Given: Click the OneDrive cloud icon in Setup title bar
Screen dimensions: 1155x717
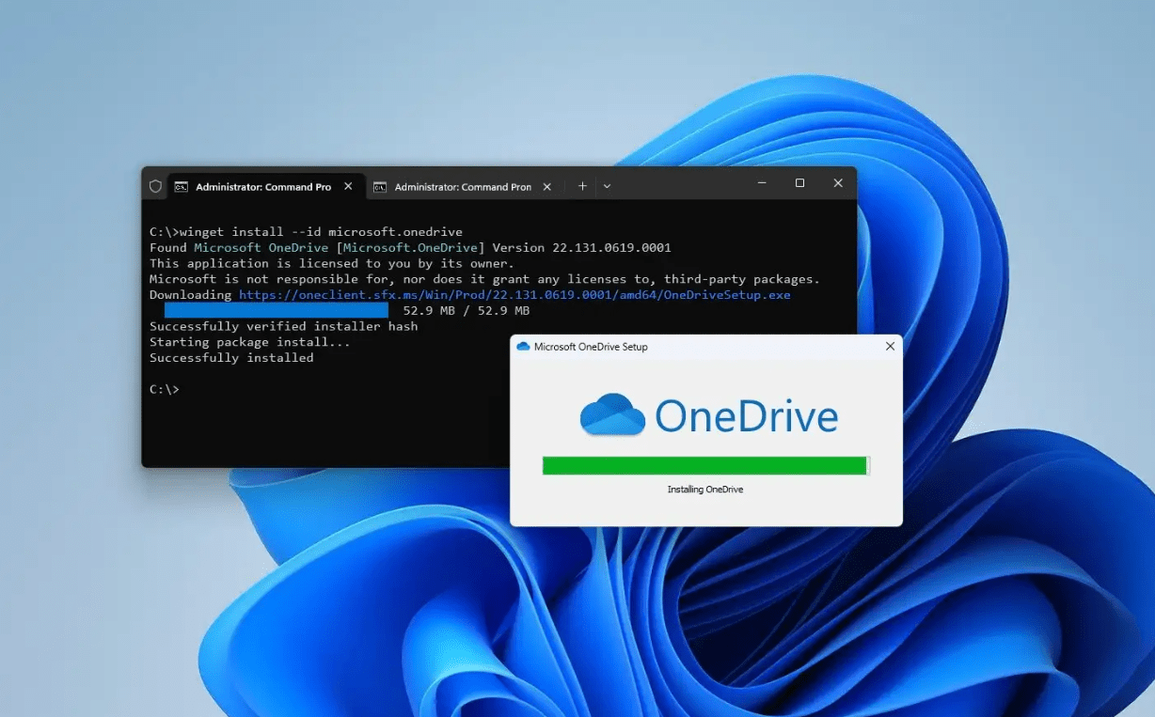Looking at the screenshot, I should tap(523, 347).
